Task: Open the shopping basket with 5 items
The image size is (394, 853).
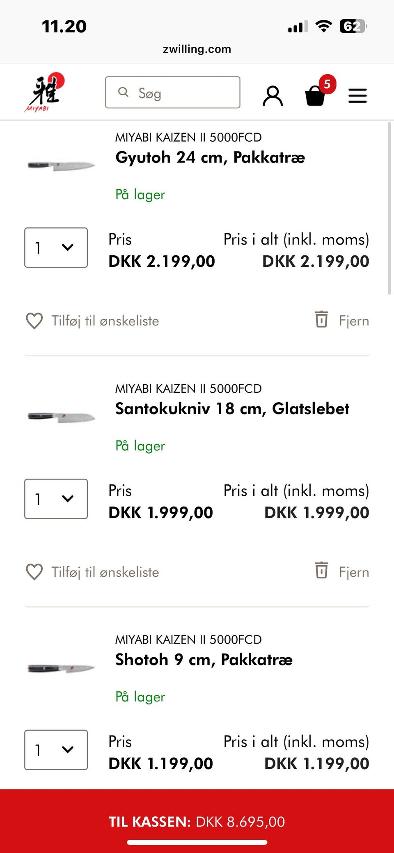Action: tap(316, 94)
